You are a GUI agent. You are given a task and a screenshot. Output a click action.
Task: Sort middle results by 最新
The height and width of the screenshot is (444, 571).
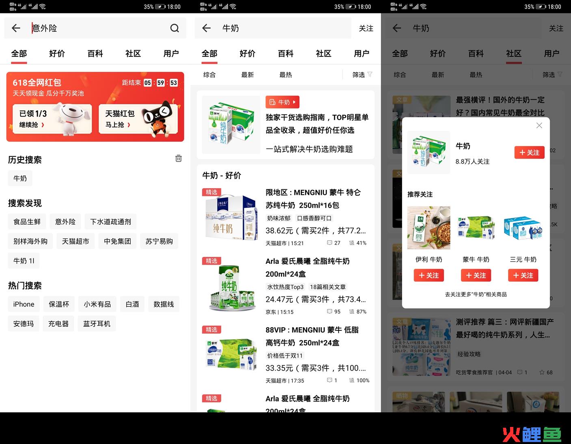[247, 75]
